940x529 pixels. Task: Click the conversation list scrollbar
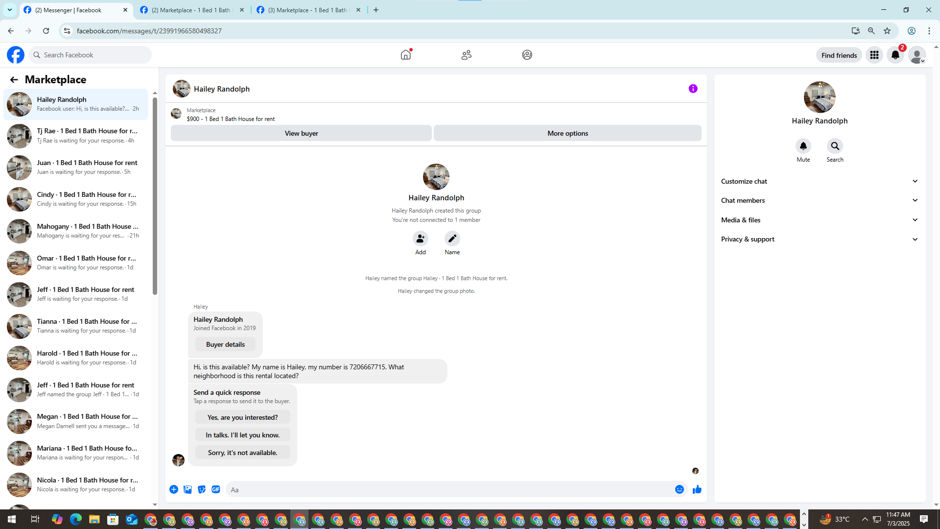coord(155,196)
